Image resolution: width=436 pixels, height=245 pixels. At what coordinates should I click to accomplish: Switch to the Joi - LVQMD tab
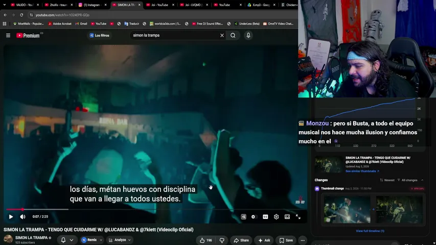194,5
